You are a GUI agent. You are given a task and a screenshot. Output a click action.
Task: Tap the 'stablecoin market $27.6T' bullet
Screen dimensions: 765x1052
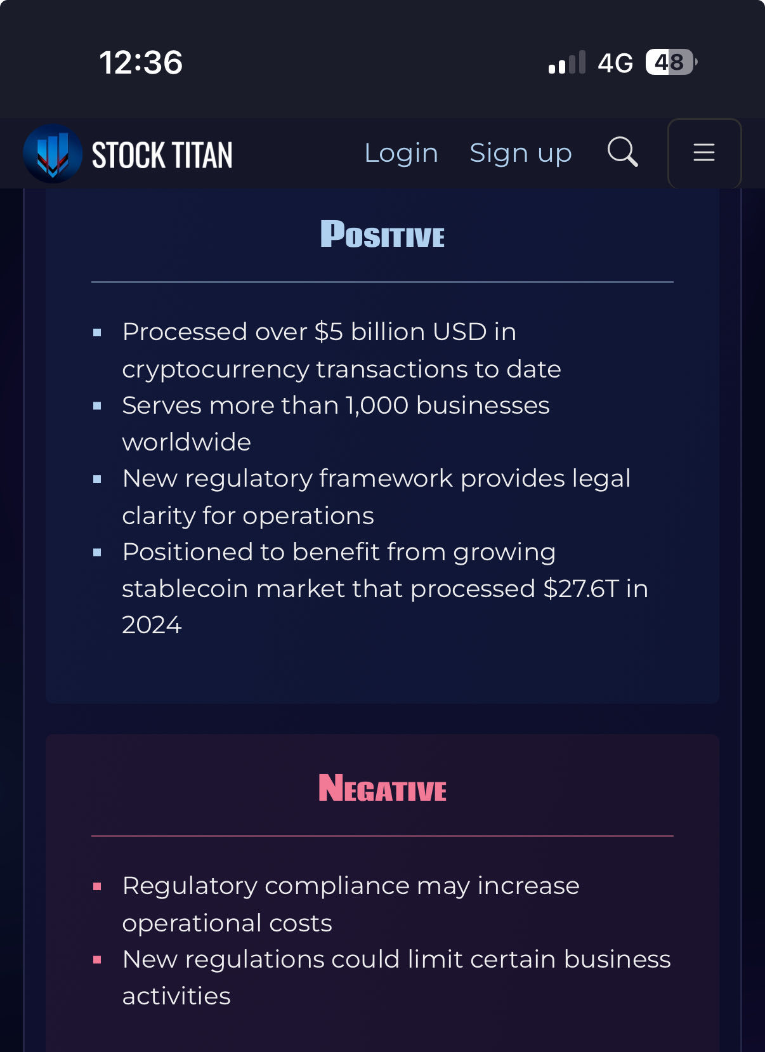pos(385,588)
